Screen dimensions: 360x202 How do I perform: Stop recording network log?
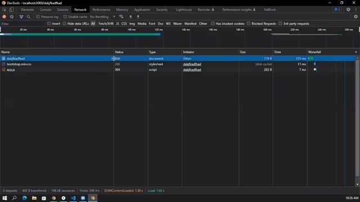pos(4,17)
